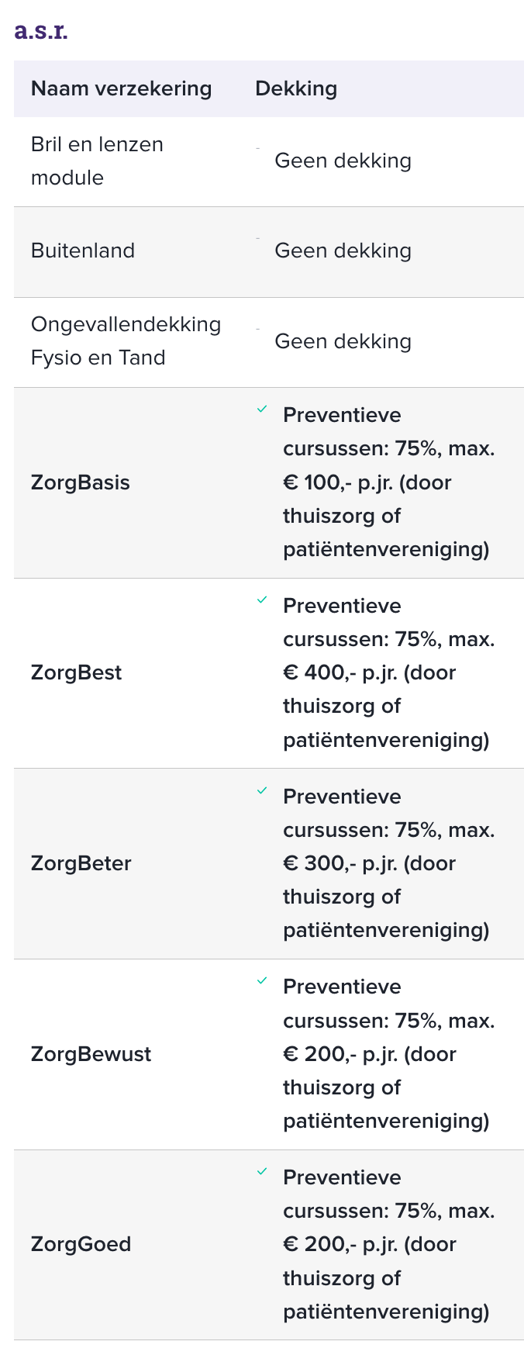
Task: Click the ZorgBest € 400 coverage text
Action: coord(388,672)
